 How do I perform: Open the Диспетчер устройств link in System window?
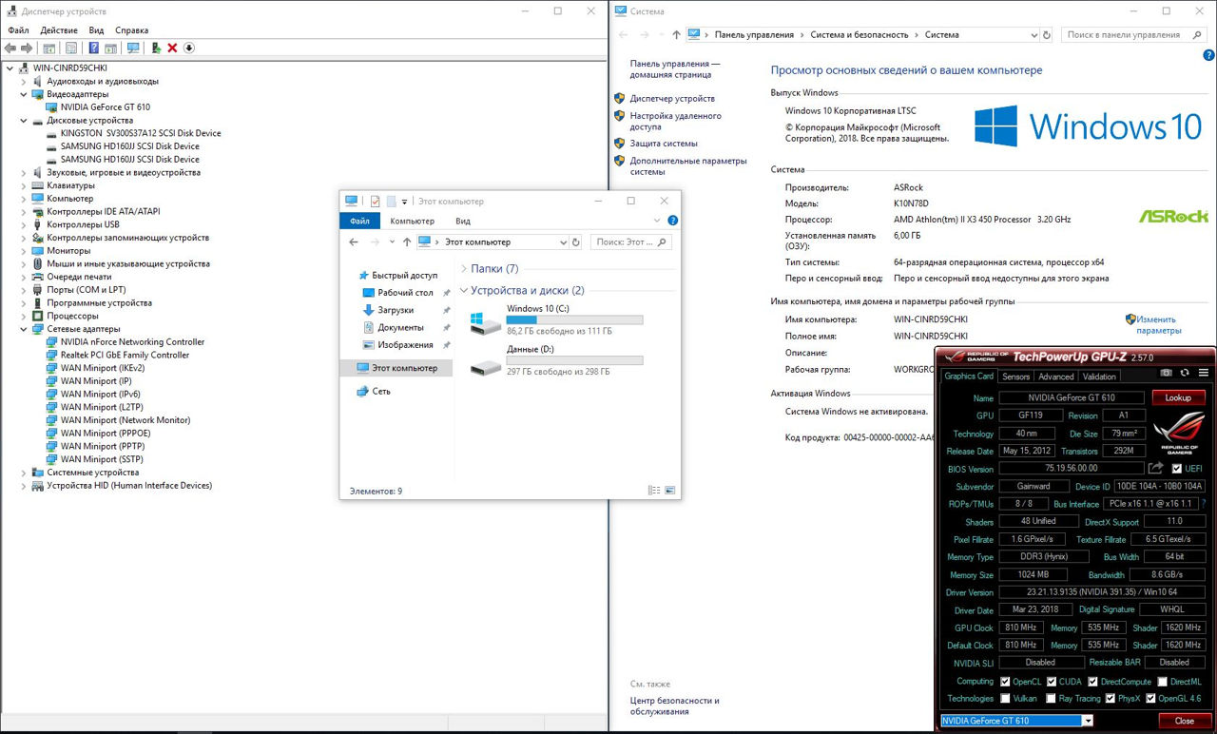(x=672, y=98)
